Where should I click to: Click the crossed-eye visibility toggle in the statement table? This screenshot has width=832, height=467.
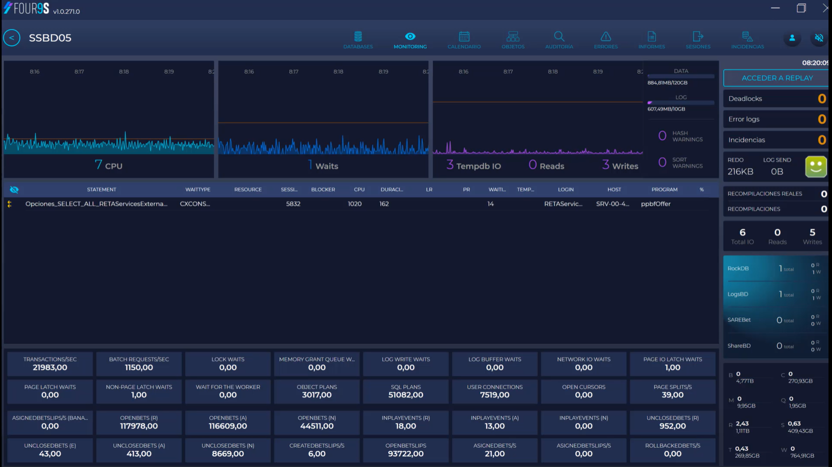pyautogui.click(x=14, y=189)
